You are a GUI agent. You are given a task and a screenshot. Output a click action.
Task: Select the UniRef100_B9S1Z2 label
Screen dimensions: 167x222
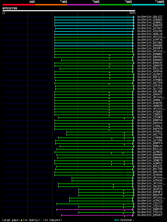pyautogui.click(x=150, y=166)
